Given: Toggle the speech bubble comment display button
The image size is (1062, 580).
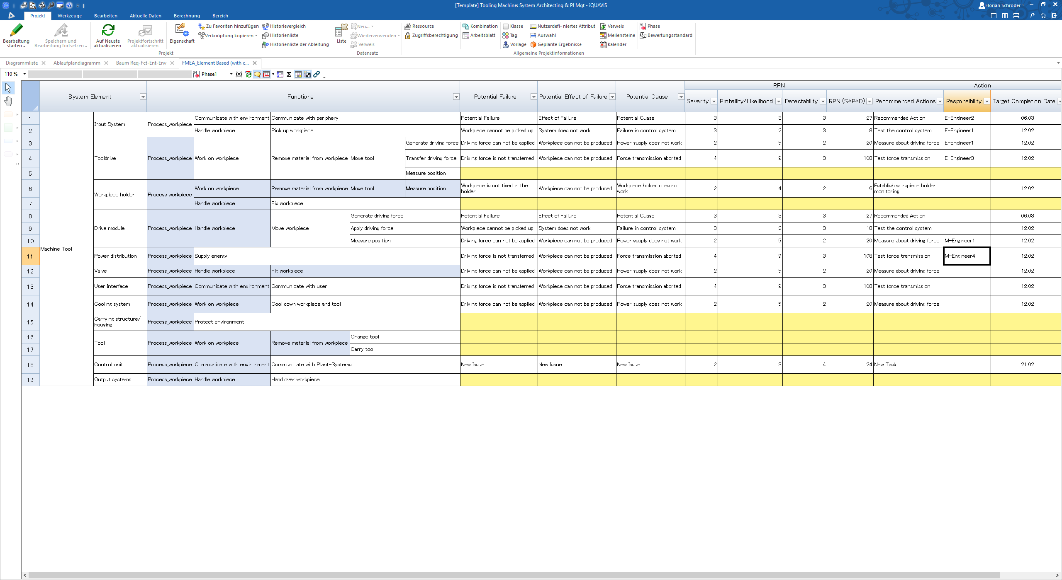Looking at the screenshot, I should (x=257, y=74).
